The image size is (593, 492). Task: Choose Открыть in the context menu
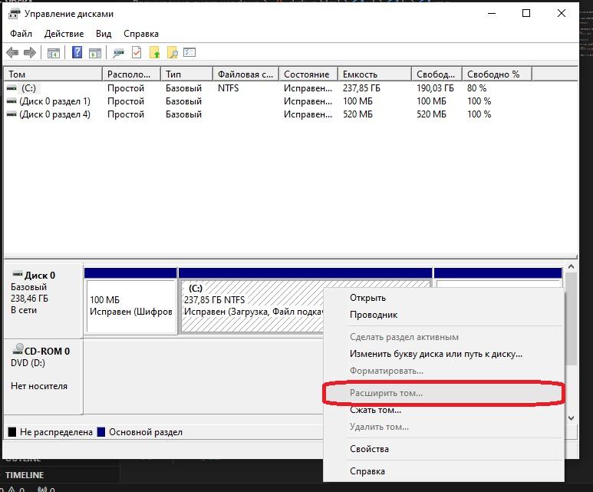coord(443,298)
